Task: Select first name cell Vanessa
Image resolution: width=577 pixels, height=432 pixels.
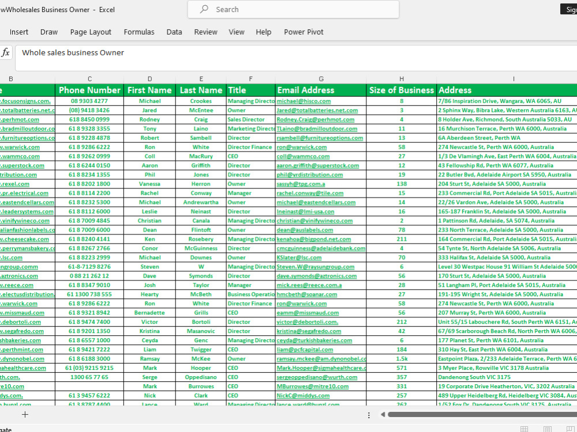Action: pyautogui.click(x=150, y=184)
